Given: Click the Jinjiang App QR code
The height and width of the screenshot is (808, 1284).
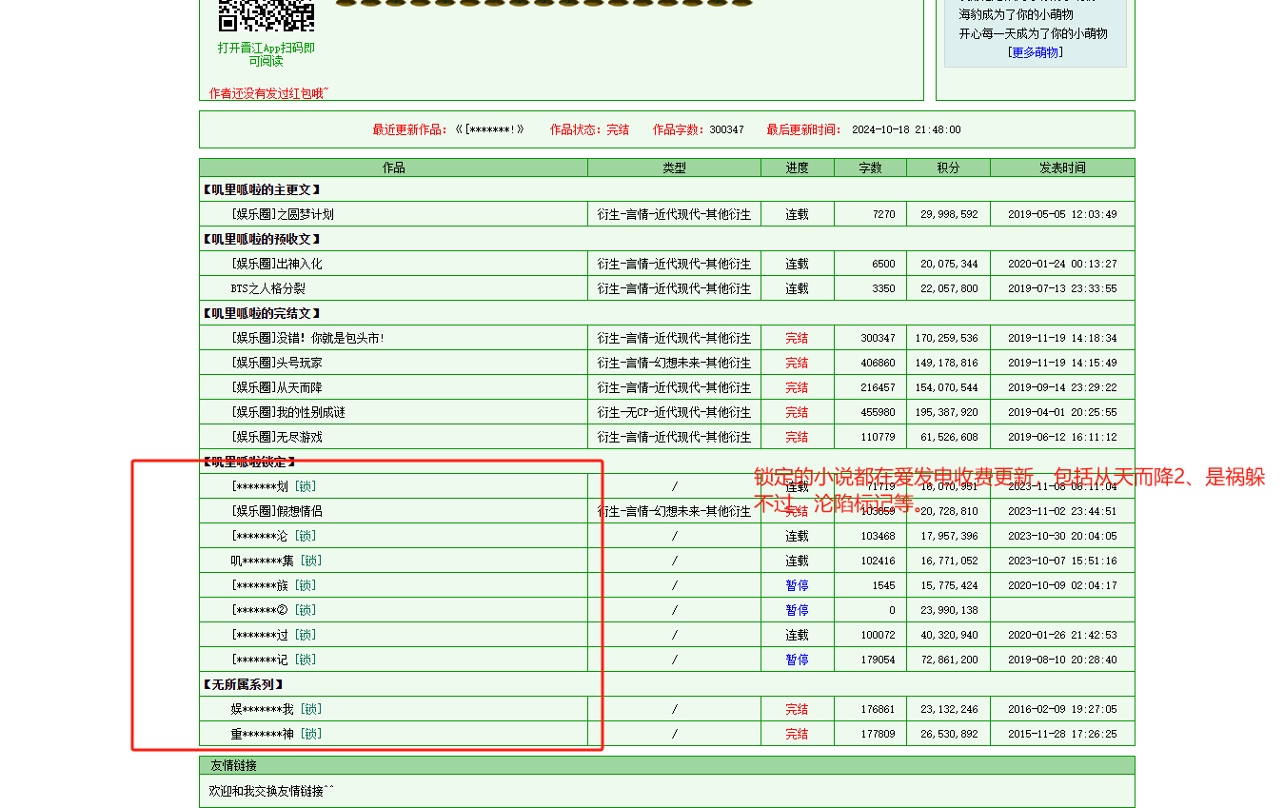Looking at the screenshot, I should click(267, 15).
